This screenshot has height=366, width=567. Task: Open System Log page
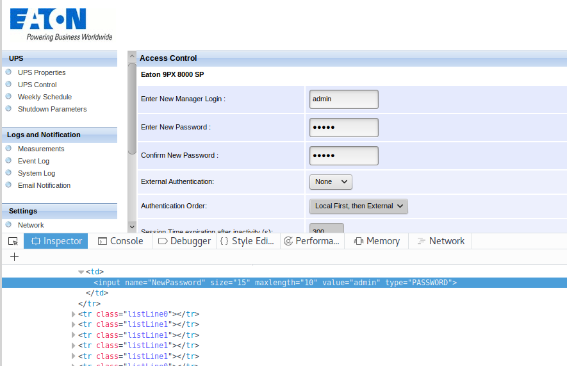[x=37, y=173]
